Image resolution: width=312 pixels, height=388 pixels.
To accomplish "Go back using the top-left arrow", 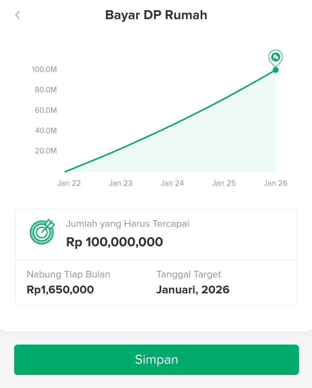I will pos(18,15).
